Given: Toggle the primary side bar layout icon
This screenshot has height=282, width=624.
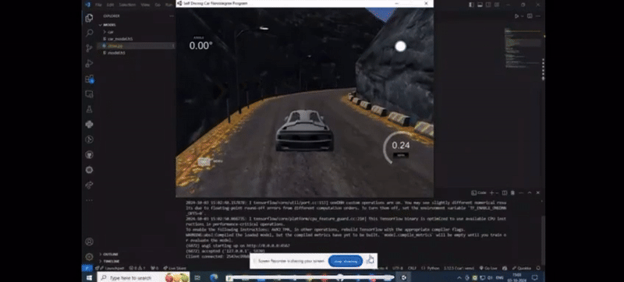Looking at the screenshot, I should pos(471,5).
